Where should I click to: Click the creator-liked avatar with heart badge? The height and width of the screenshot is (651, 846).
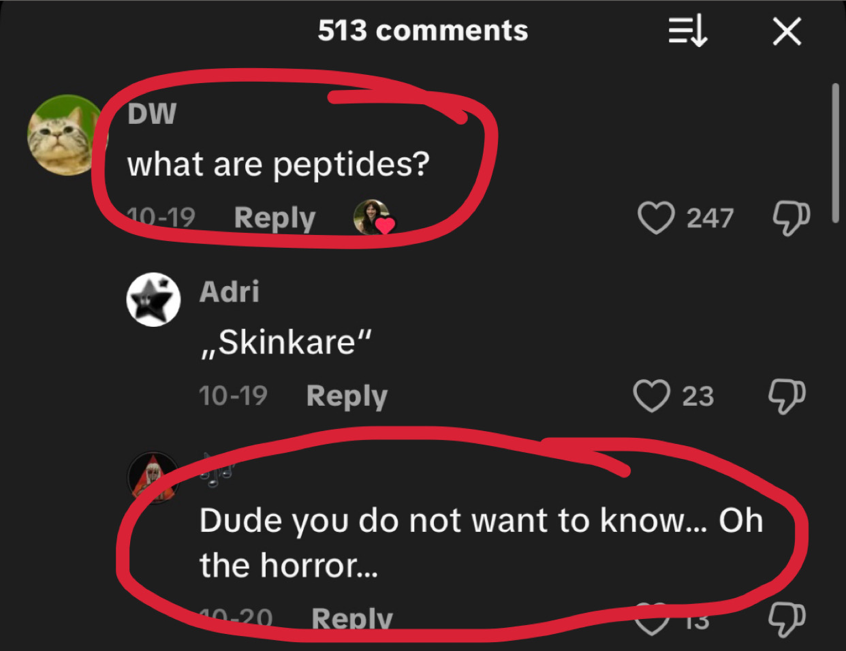click(373, 218)
